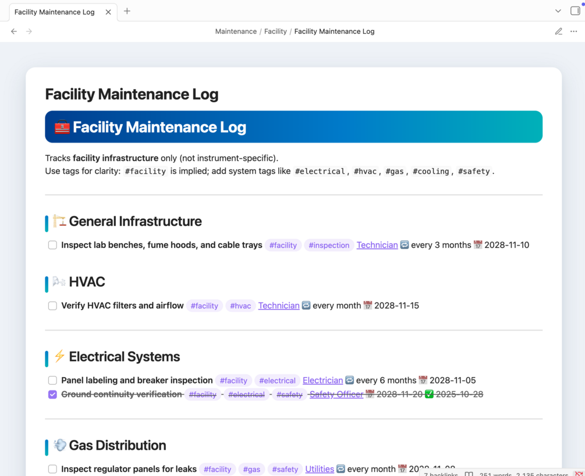Click wind icon beside HVAC heading
Screen dimensions: 585x476
(x=59, y=282)
